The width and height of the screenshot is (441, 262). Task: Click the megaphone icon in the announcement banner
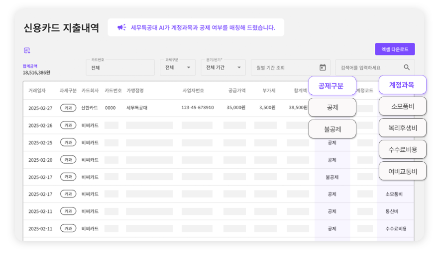[121, 28]
